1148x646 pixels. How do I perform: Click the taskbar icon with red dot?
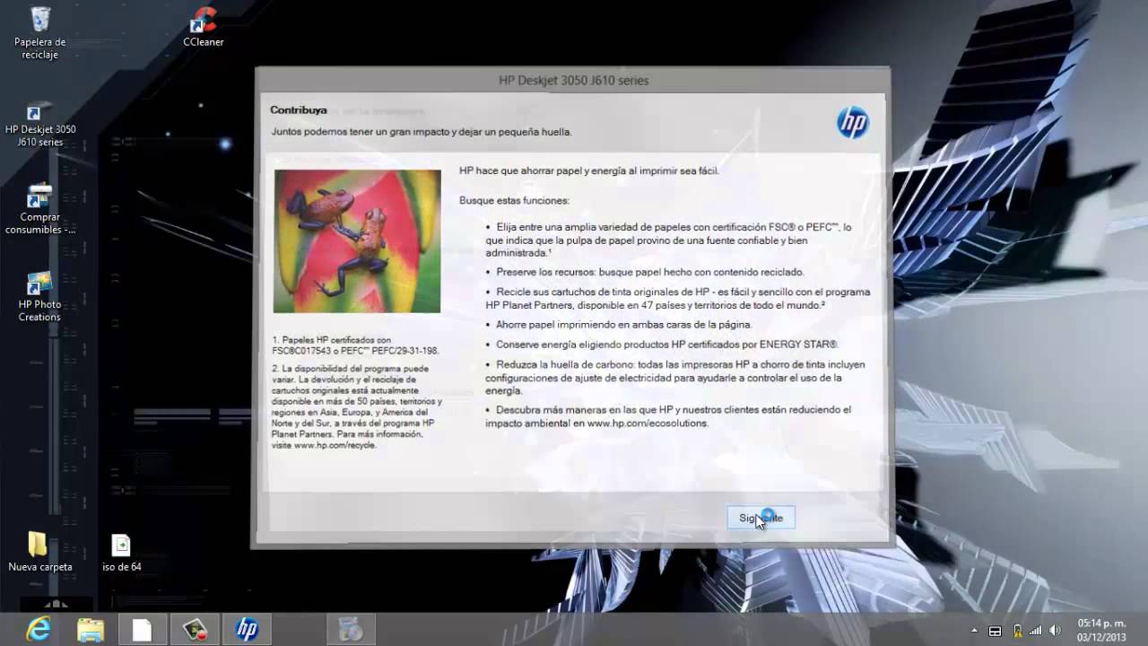[x=195, y=630]
